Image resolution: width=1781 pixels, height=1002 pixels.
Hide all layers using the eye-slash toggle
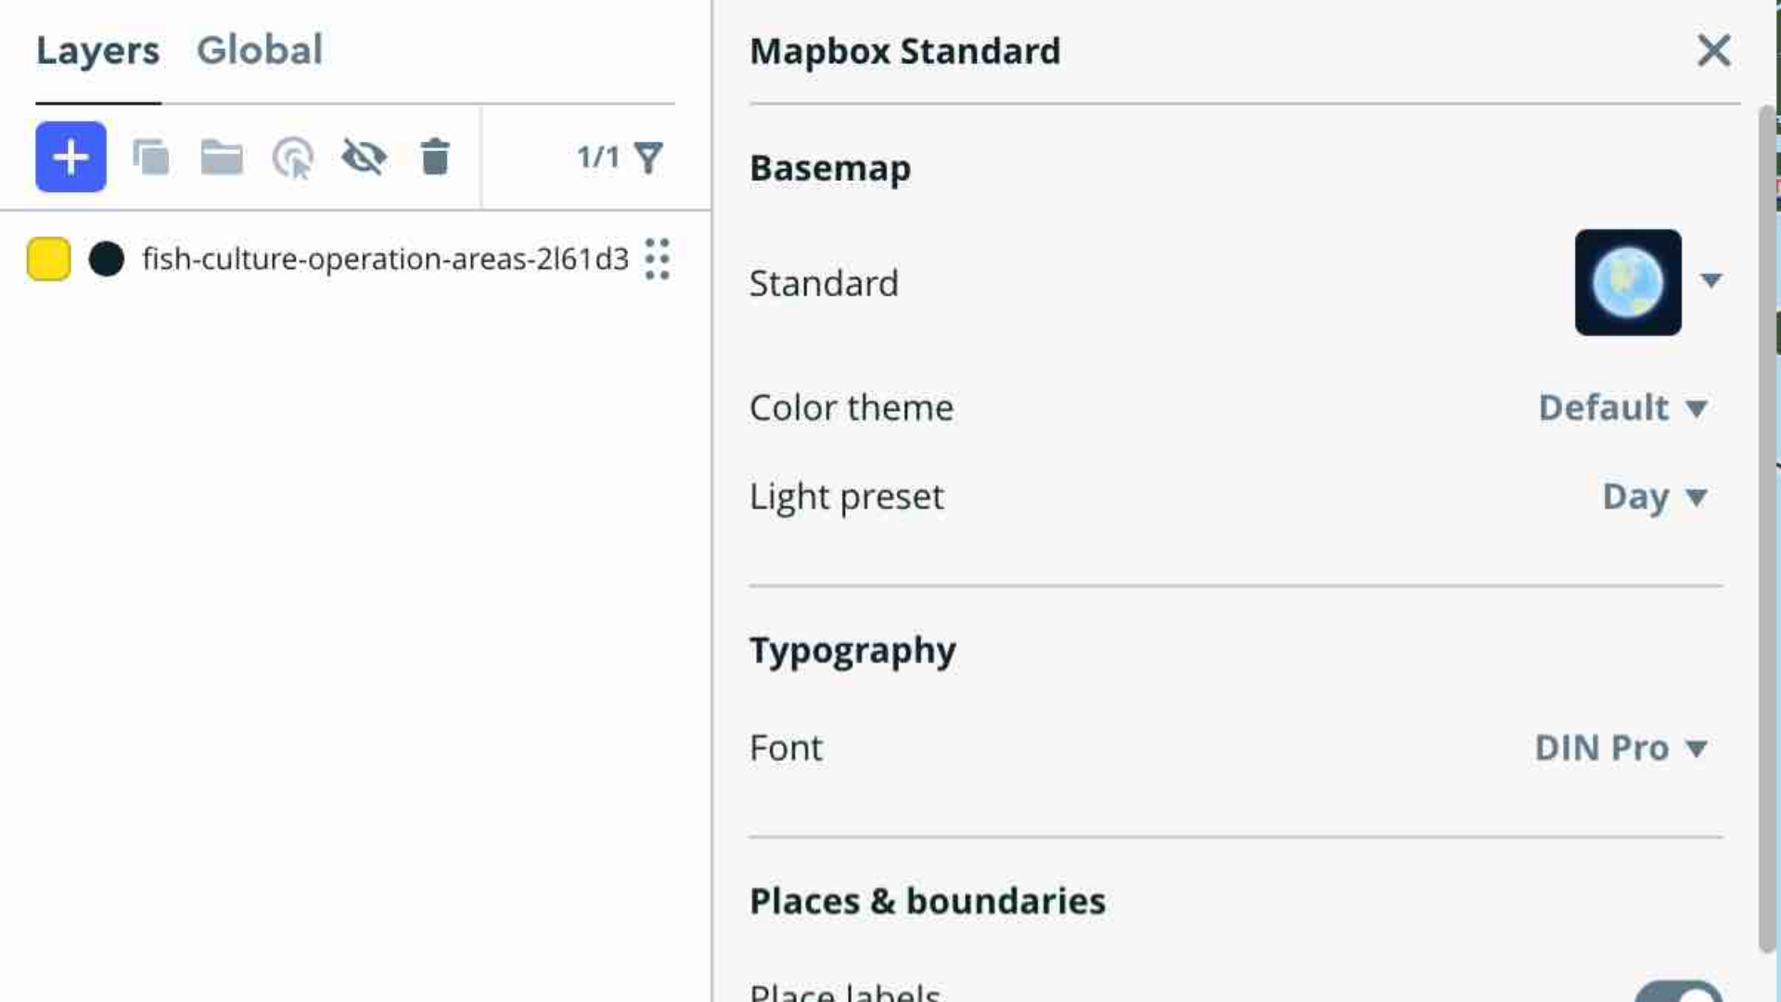364,157
